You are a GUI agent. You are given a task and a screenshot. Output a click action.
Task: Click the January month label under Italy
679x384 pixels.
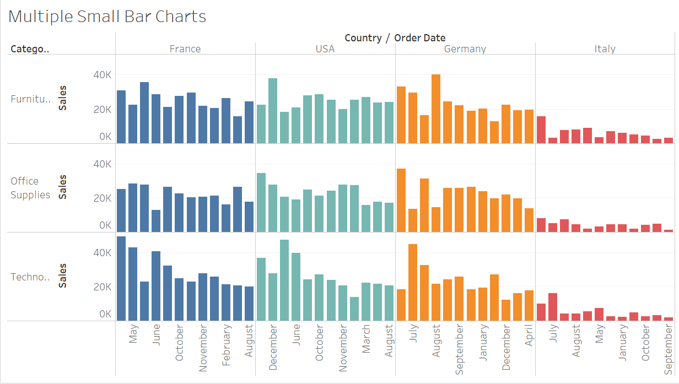pos(623,342)
